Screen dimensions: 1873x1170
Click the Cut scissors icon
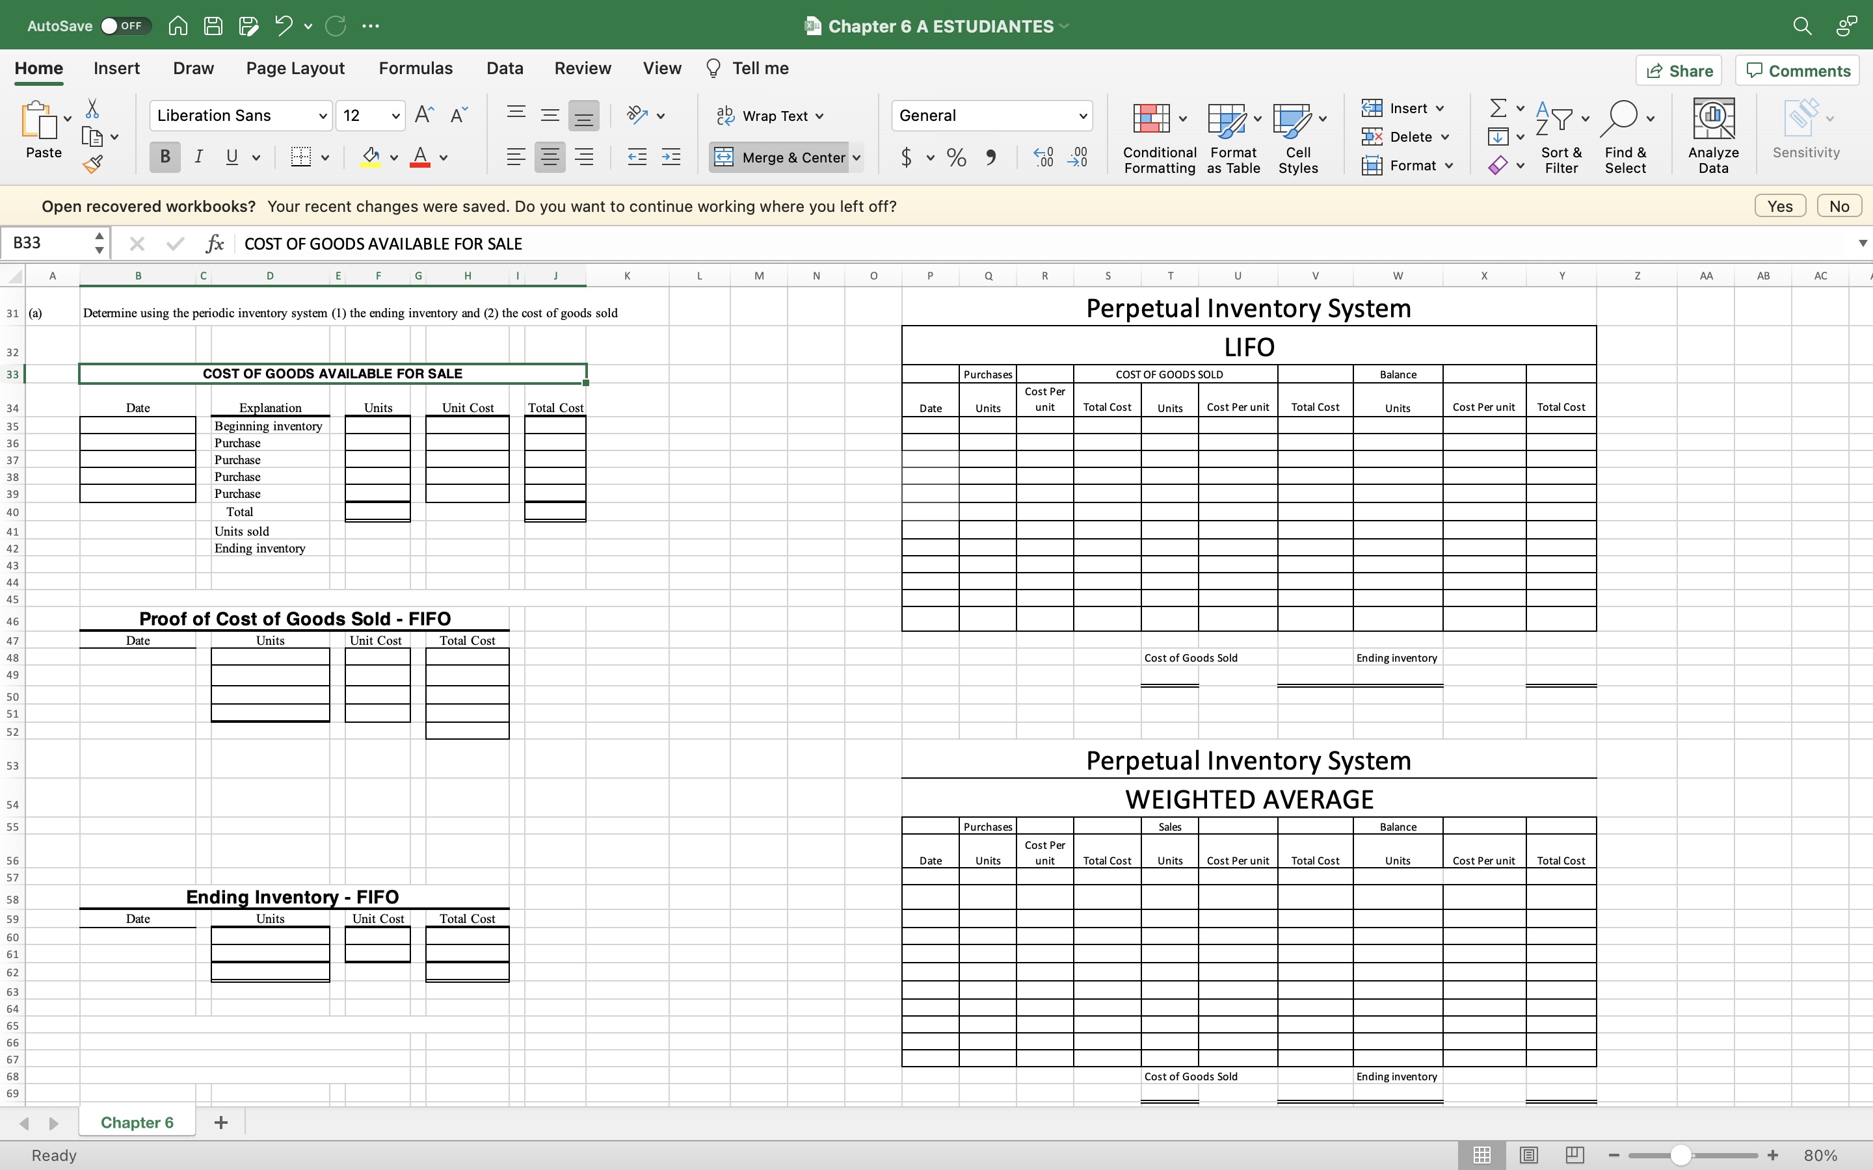tap(92, 109)
